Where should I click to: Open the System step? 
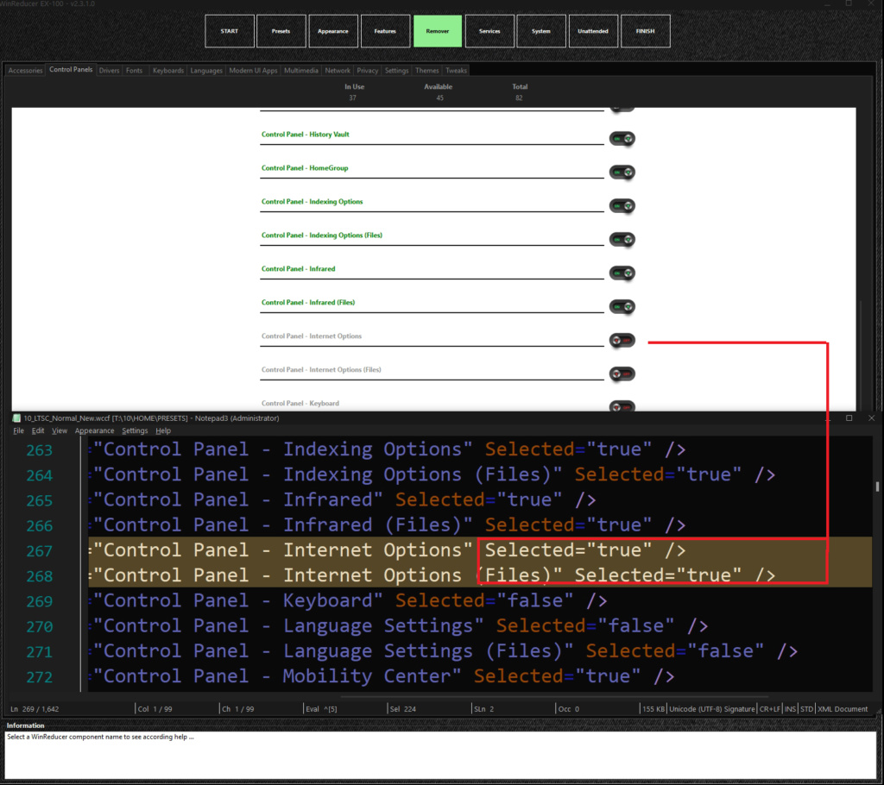tap(541, 31)
